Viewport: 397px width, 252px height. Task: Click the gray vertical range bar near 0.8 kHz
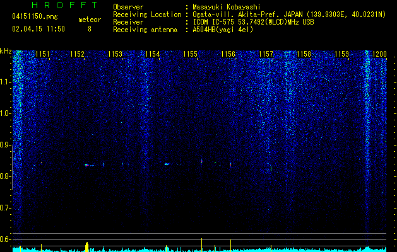coord(13,168)
